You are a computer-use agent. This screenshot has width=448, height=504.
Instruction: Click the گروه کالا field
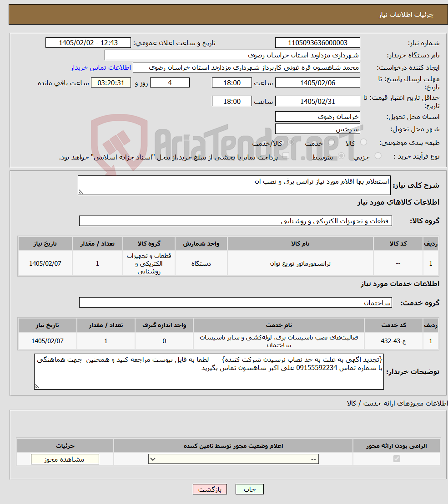click(x=235, y=221)
